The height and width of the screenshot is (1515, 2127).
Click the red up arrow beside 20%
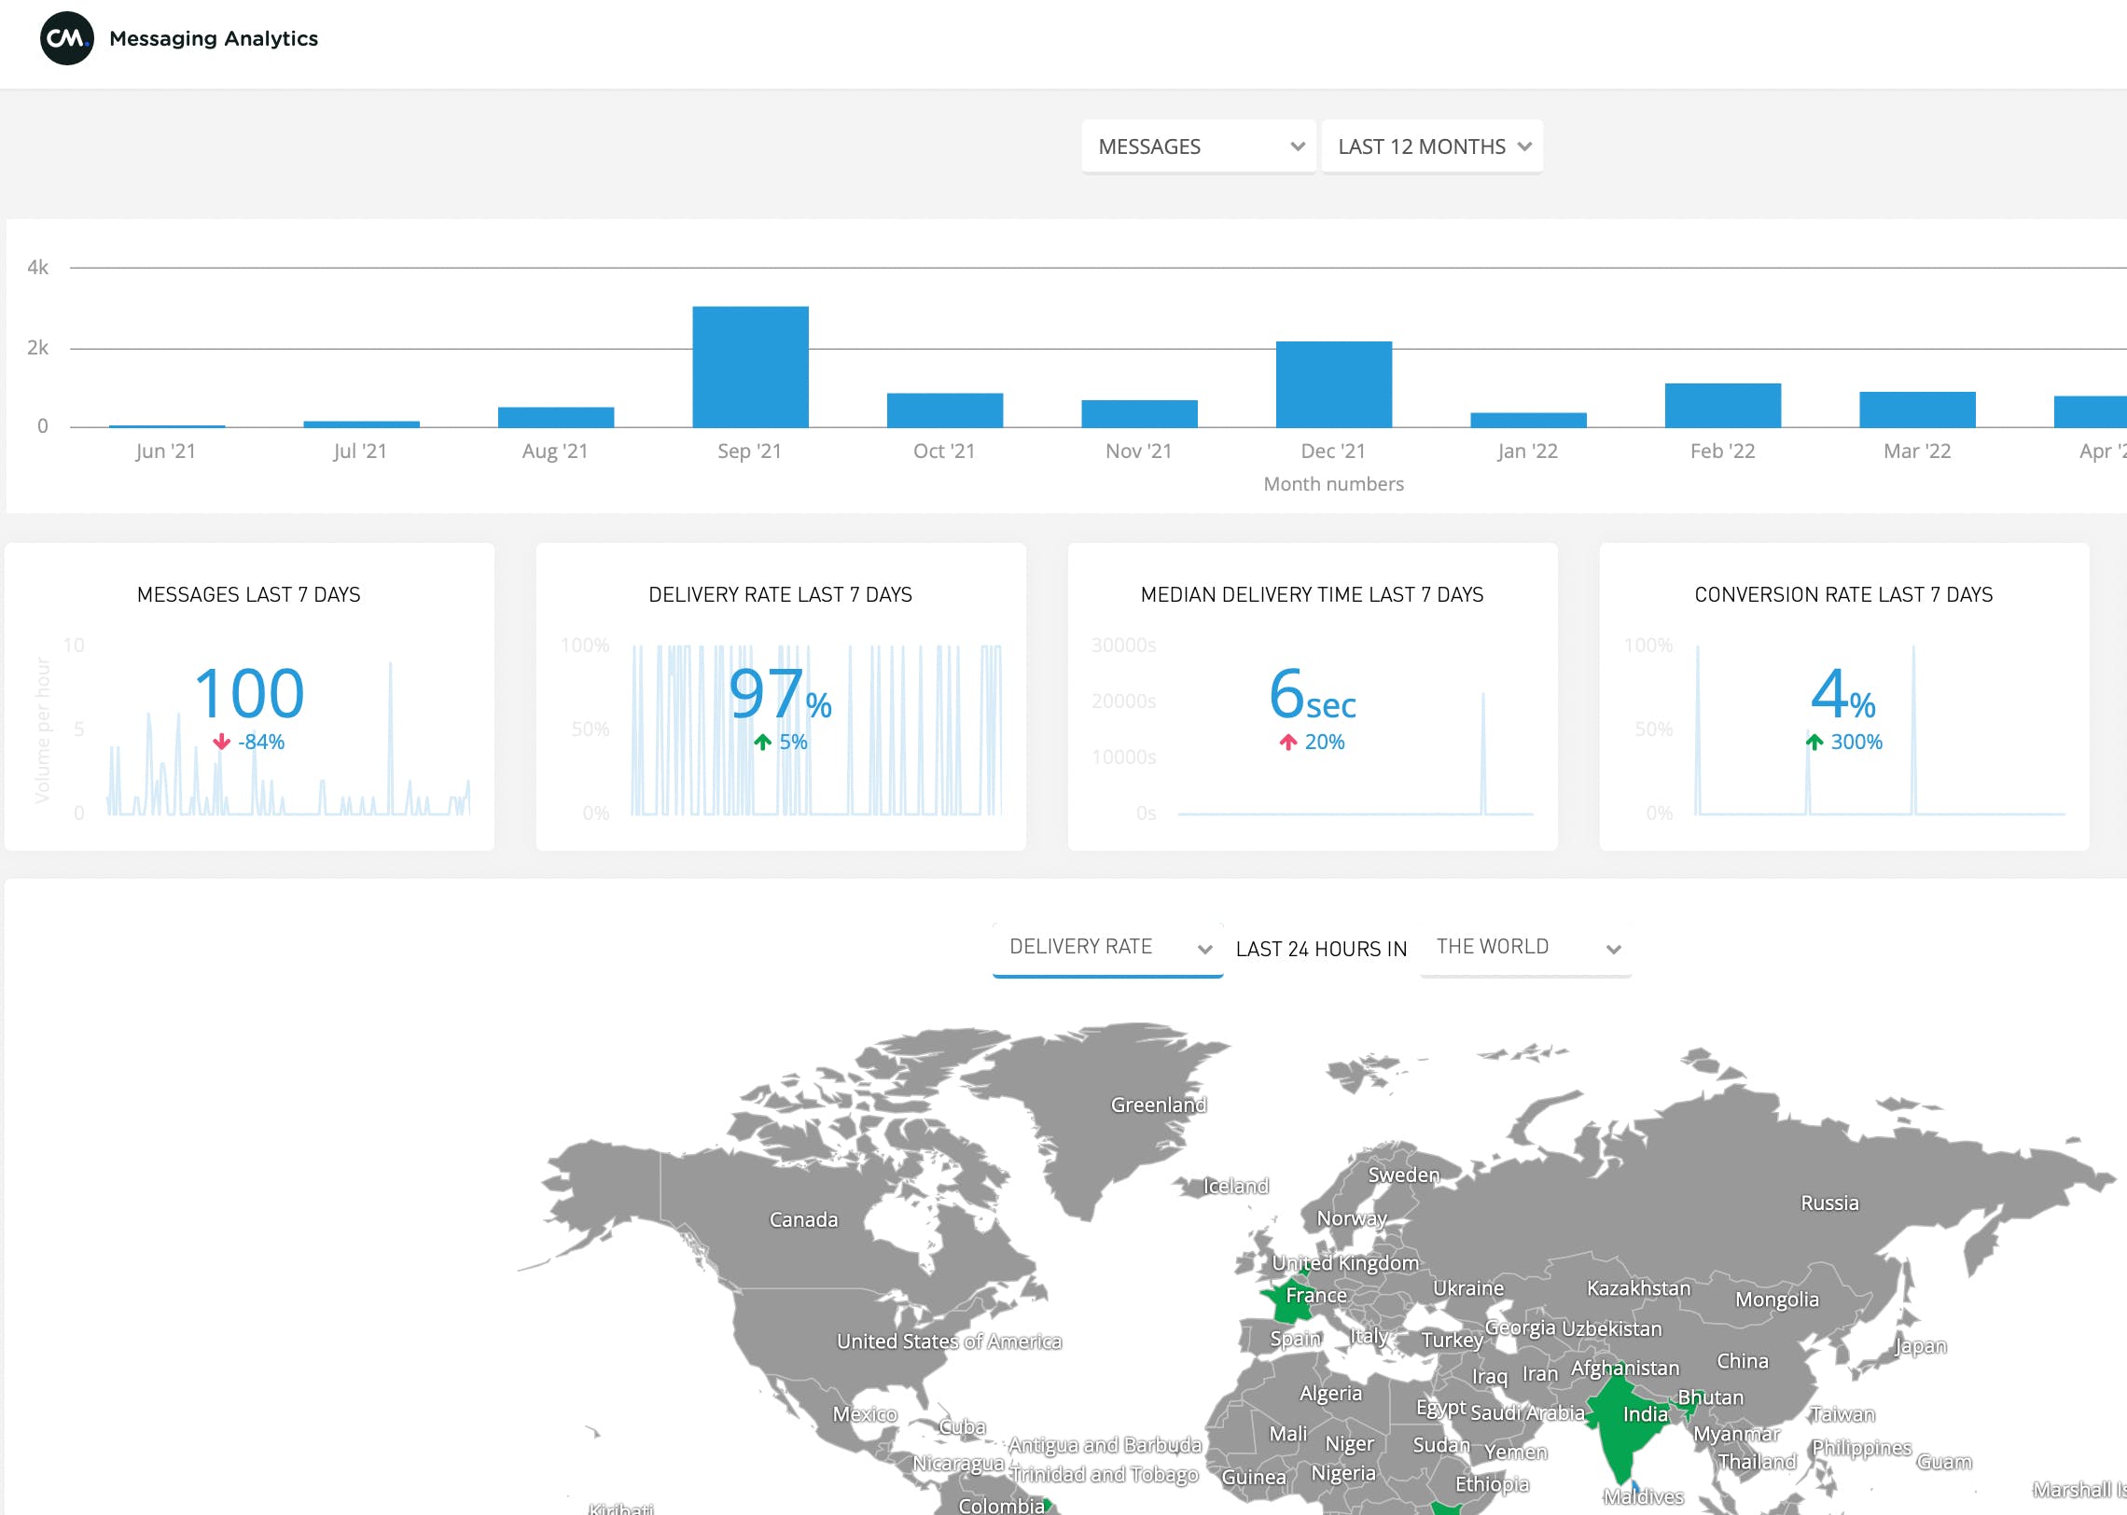point(1288,743)
